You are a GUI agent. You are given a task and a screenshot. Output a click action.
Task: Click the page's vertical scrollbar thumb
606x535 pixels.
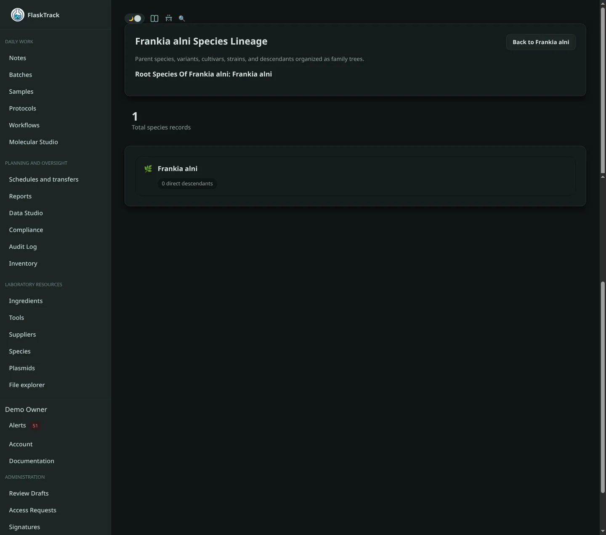pos(603,90)
